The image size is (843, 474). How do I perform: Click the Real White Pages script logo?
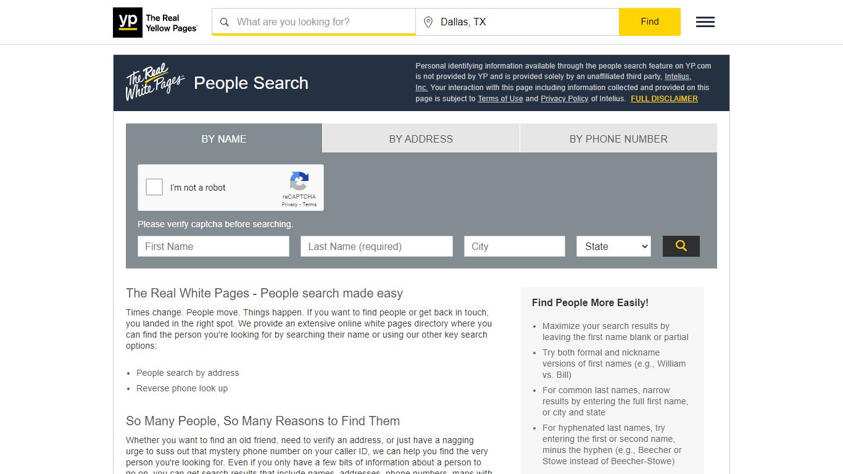(x=153, y=82)
